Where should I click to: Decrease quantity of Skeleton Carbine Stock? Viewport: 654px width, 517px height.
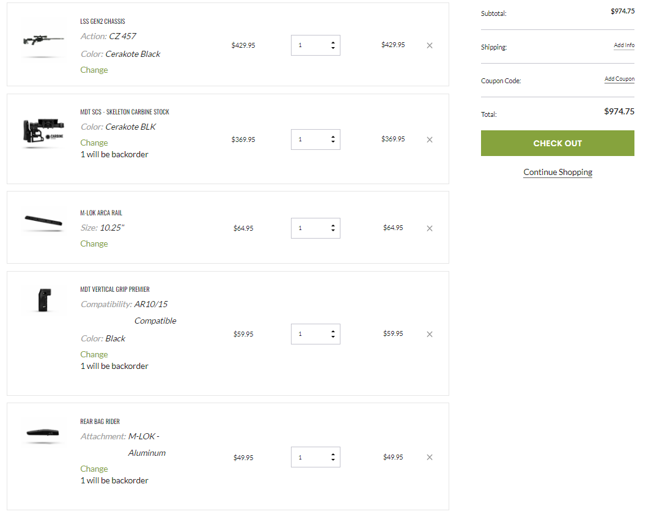tap(333, 142)
